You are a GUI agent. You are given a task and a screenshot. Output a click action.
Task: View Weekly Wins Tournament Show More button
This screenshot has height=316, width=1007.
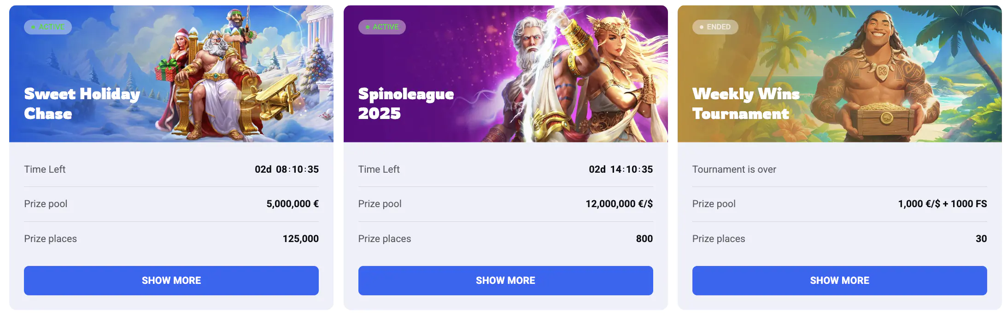[x=839, y=280]
